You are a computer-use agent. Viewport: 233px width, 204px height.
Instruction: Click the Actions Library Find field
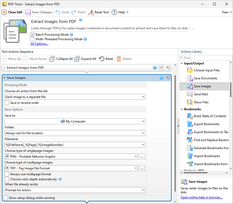pos(206,58)
